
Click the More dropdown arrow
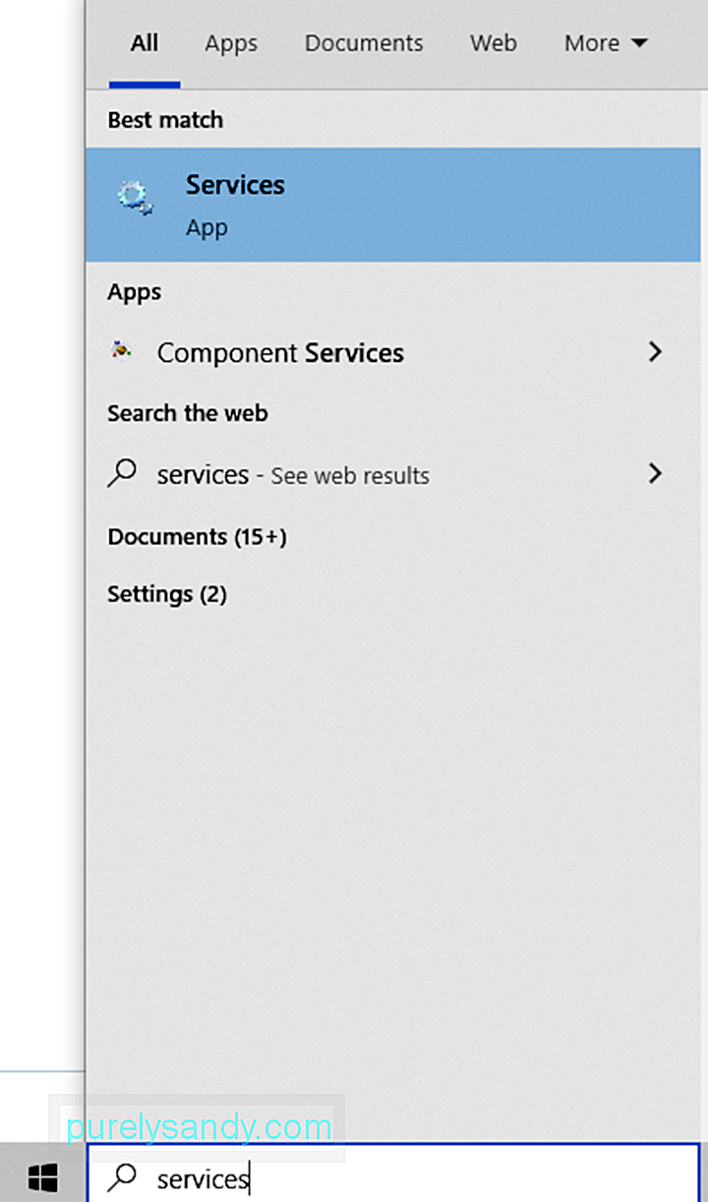tap(638, 43)
